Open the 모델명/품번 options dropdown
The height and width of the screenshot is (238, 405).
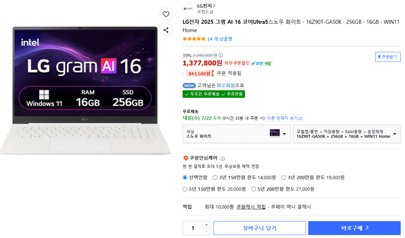coord(347,134)
